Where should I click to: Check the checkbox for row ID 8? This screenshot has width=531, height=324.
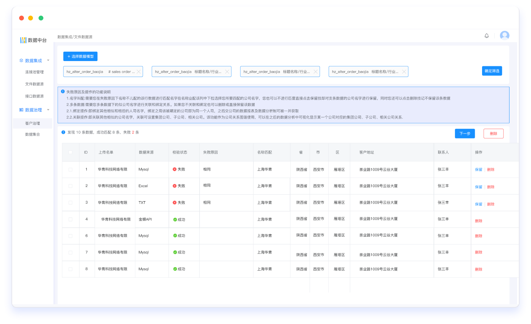[70, 269]
